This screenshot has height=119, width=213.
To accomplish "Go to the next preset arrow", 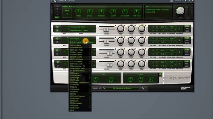I will point(104,88).
